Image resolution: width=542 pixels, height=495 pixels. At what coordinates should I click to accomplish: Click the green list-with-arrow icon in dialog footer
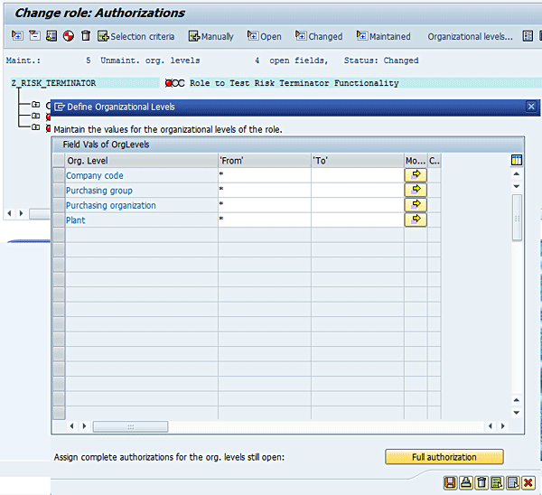[497, 482]
